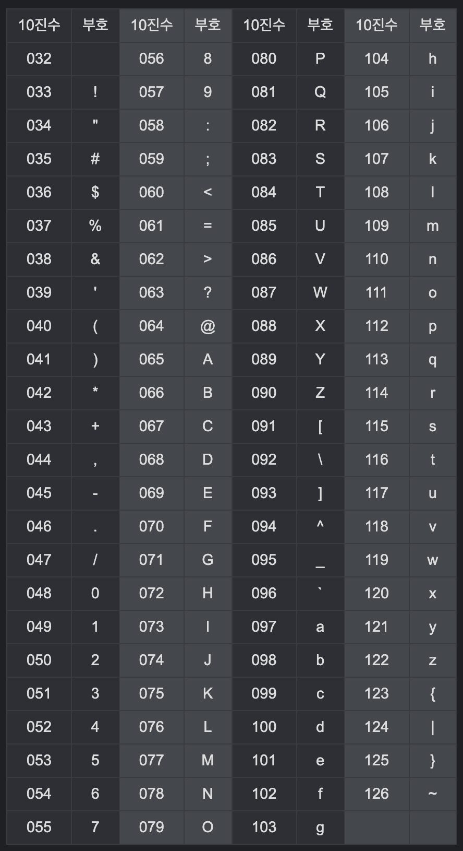Select the percent sign symbol cell

pyautogui.click(x=95, y=226)
